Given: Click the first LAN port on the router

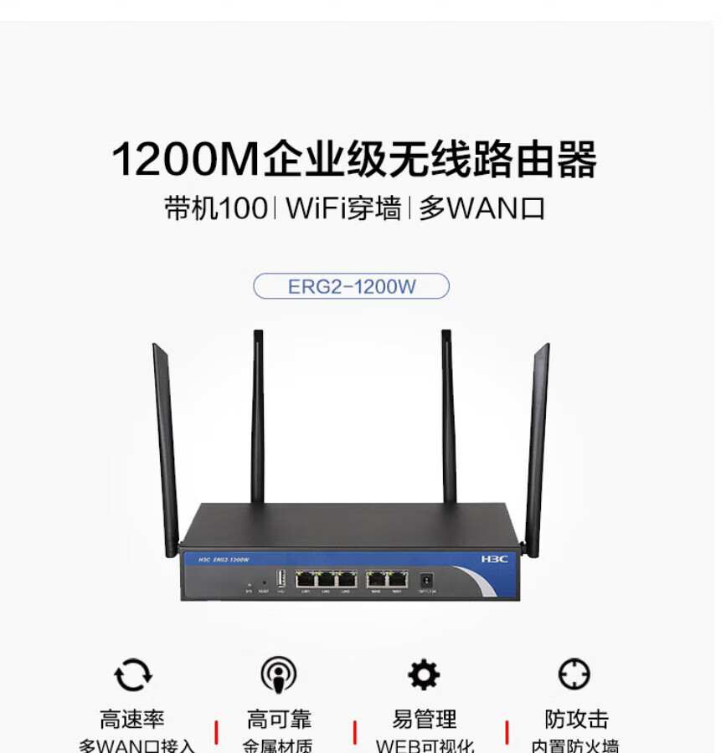Looking at the screenshot, I should coord(305,580).
